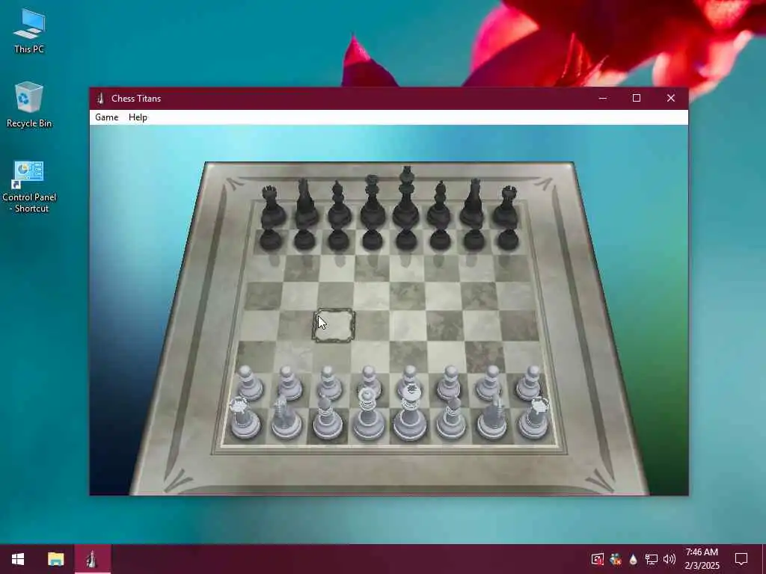Open This PC desktop icon
The image size is (766, 574).
point(29,31)
